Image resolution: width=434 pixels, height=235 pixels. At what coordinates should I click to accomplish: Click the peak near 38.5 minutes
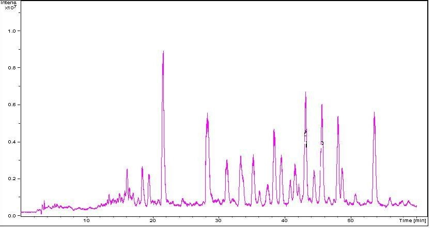pos(274,131)
